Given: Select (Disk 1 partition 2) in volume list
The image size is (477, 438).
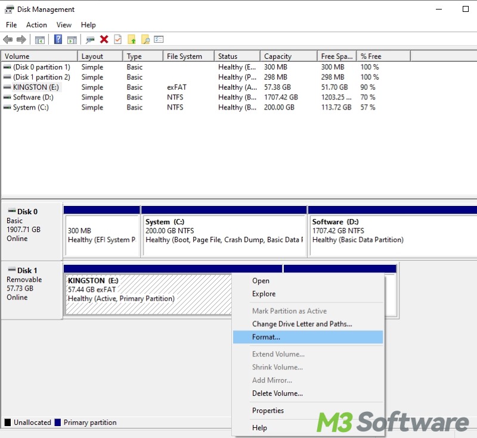Looking at the screenshot, I should click(x=41, y=77).
